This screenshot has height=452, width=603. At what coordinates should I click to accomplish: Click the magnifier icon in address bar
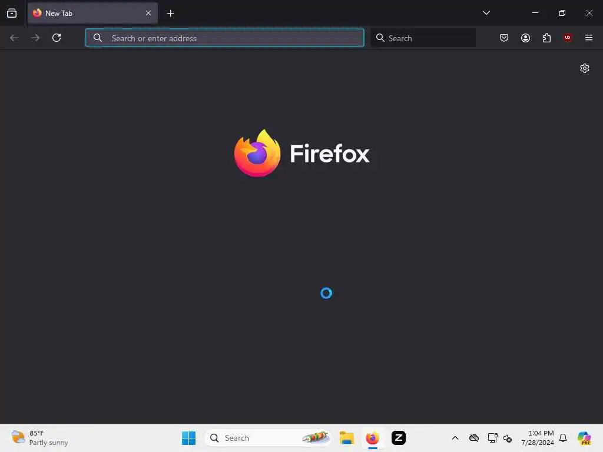[98, 38]
